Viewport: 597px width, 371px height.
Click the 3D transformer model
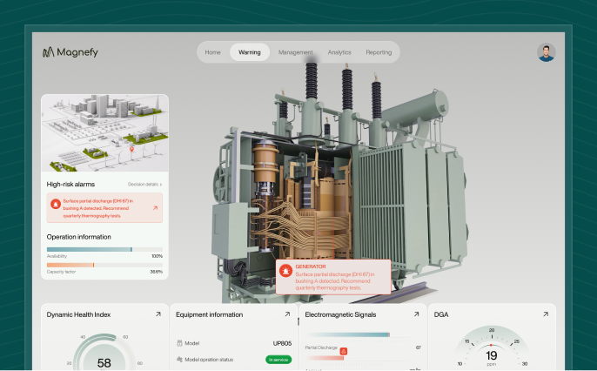339,183
